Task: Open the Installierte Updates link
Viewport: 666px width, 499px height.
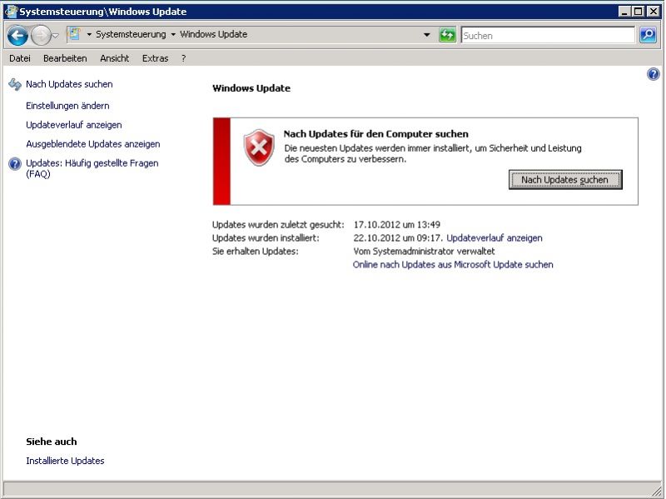Action: [65, 461]
